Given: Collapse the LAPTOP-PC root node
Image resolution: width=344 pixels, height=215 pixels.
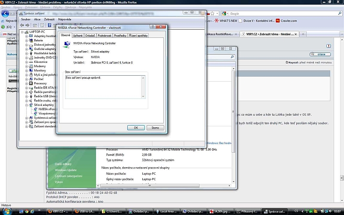Looking at the screenshot, I should (22, 32).
